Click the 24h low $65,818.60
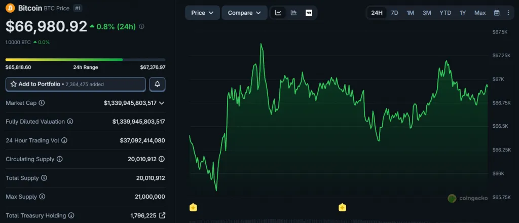Screen dimensions: 519x223 click(x=18, y=67)
